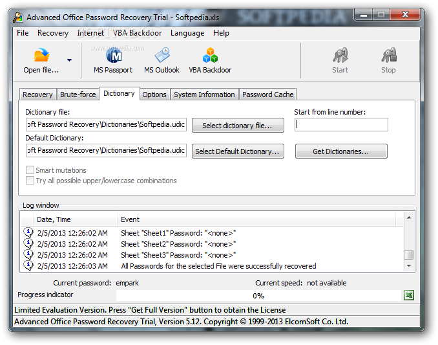Launch the MS Passport tool

pyautogui.click(x=113, y=60)
